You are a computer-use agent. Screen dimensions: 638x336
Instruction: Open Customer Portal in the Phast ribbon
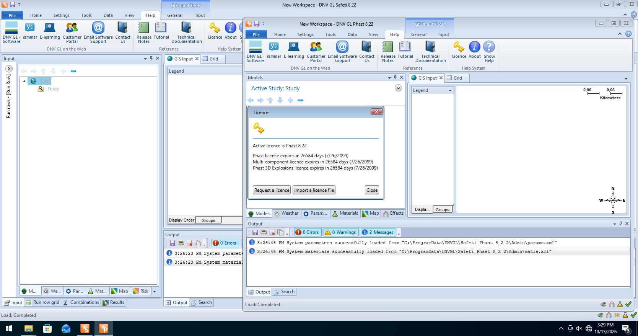pos(316,52)
